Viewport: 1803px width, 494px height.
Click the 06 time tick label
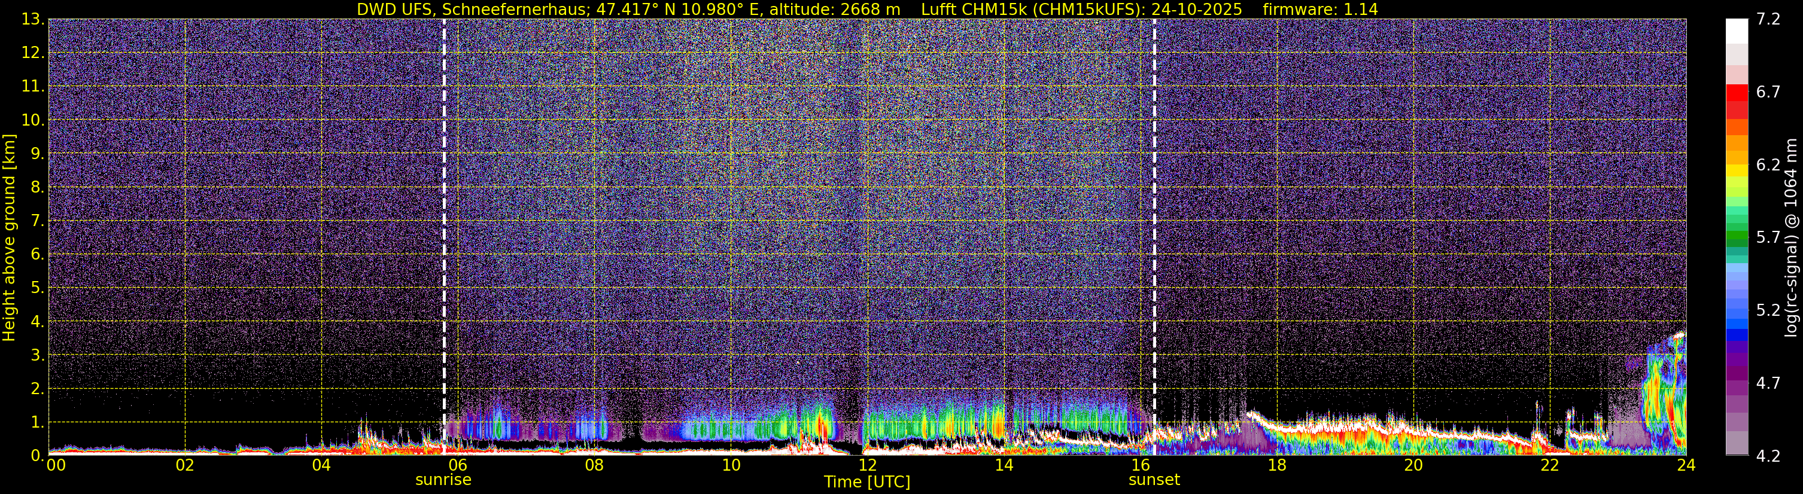pos(458,465)
